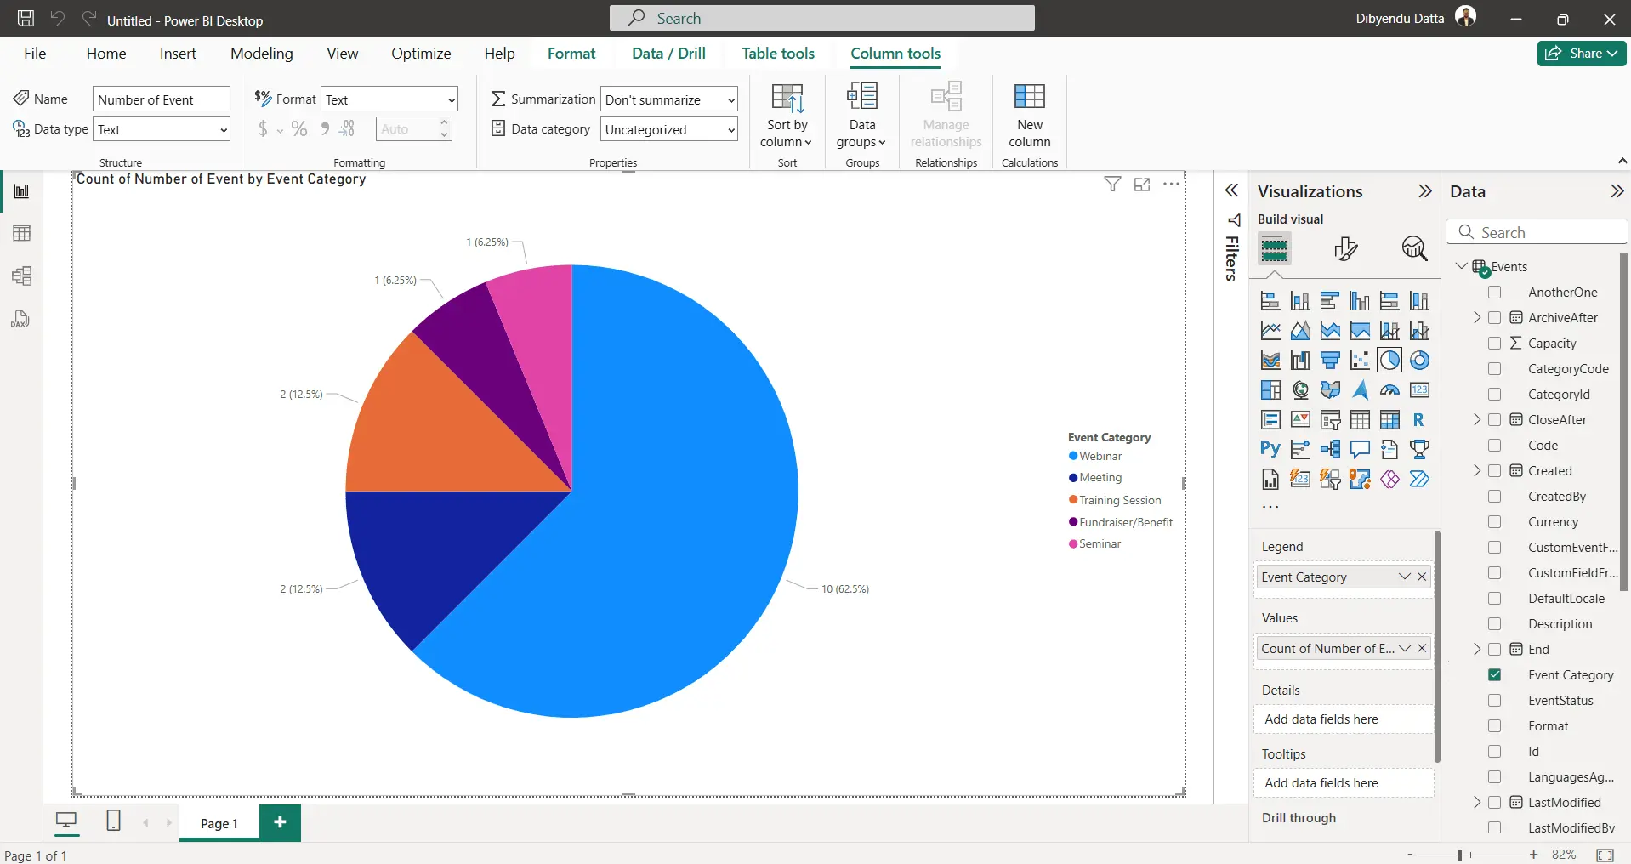Image resolution: width=1631 pixels, height=864 pixels.
Task: Check the Capacity field checkbox
Action: (1494, 344)
